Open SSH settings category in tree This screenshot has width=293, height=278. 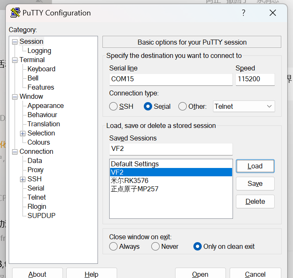[x=34, y=179]
